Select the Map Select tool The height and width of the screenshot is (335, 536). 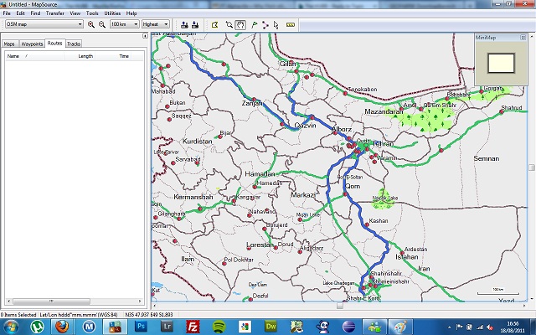pyautogui.click(x=215, y=24)
